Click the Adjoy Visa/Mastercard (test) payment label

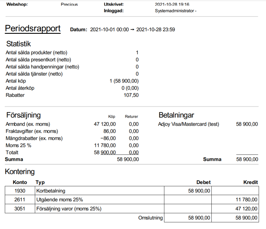(189, 124)
